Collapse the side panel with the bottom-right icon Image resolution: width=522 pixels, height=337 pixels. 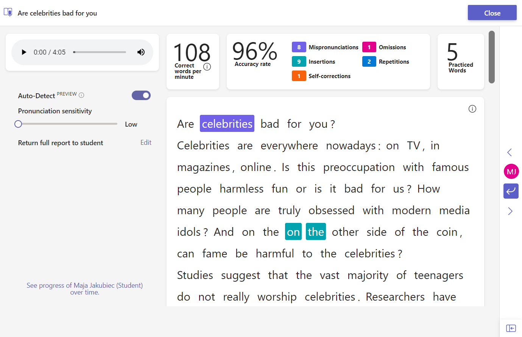point(511,328)
